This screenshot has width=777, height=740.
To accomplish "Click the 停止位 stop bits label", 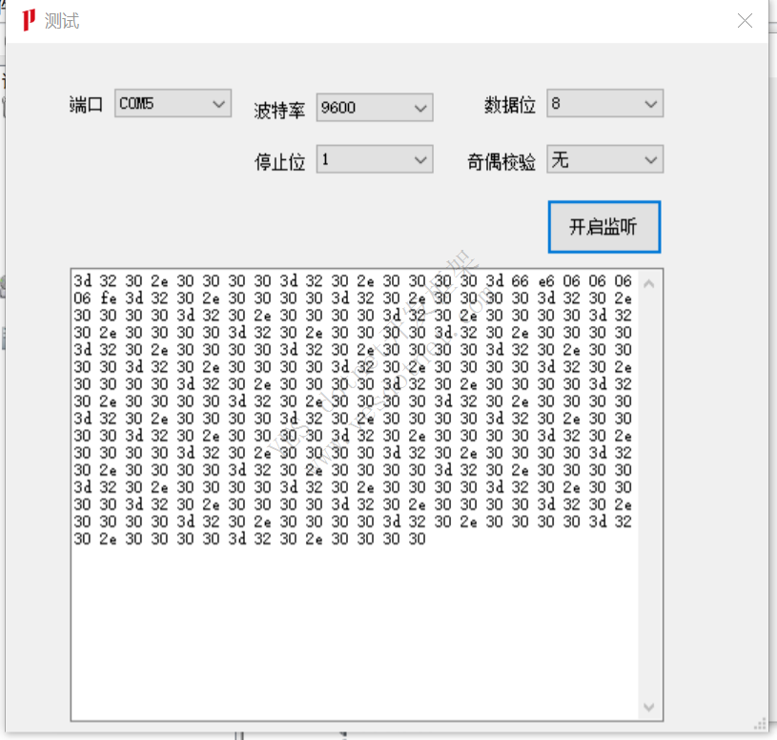I will tap(280, 161).
